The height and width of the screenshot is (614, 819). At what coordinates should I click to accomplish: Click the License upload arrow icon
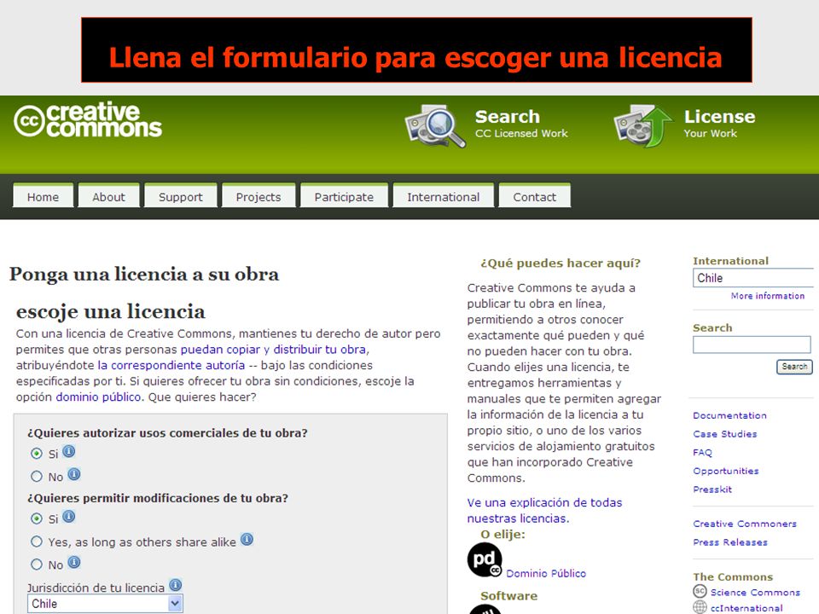643,126
